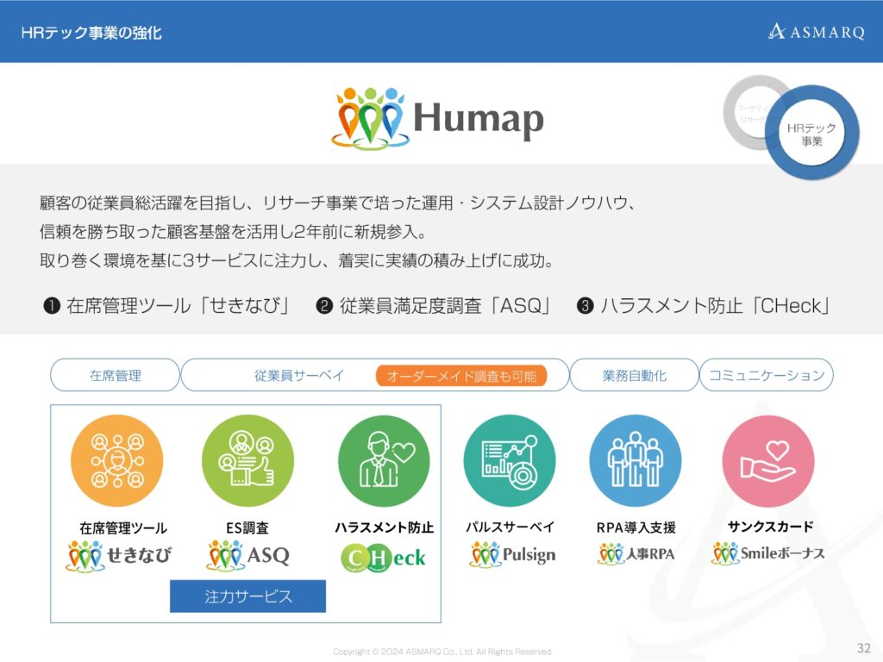Click the green ES survey thumbs-up icon
Screen dimensions: 883x662
tap(247, 460)
